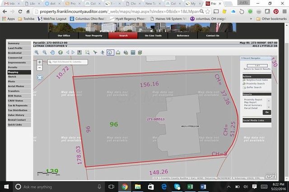This screenshot has height=192, width=289.
Task: Click the Go button under Reports
Action: 267,112
